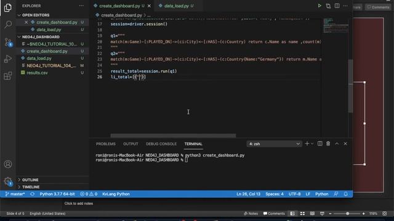Screen dimensions: 394x221
Task: Open the Accounts menu icon
Action: point(8,164)
